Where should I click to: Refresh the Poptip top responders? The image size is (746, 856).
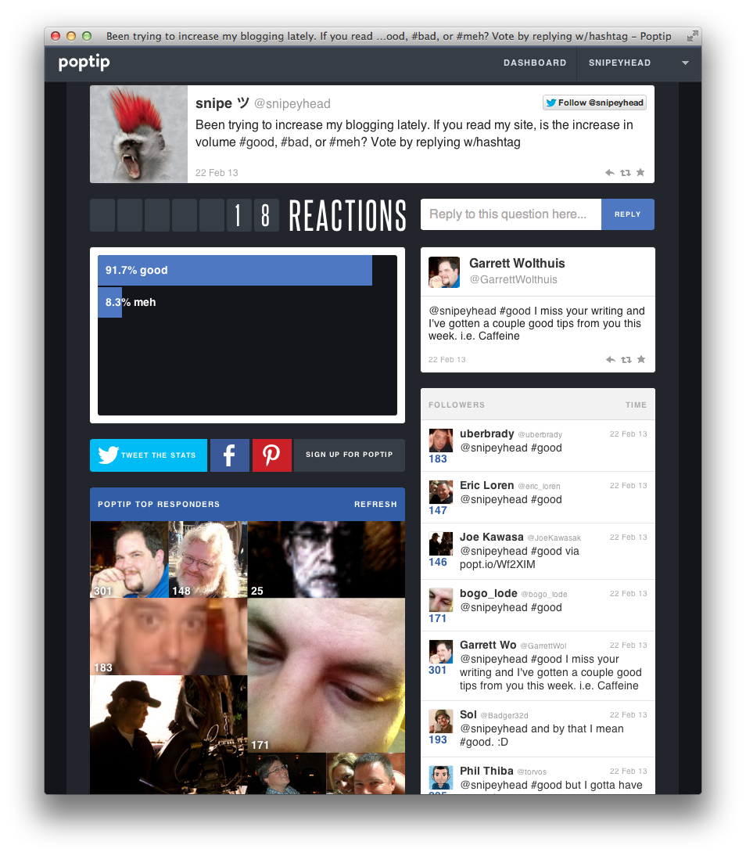(x=375, y=505)
